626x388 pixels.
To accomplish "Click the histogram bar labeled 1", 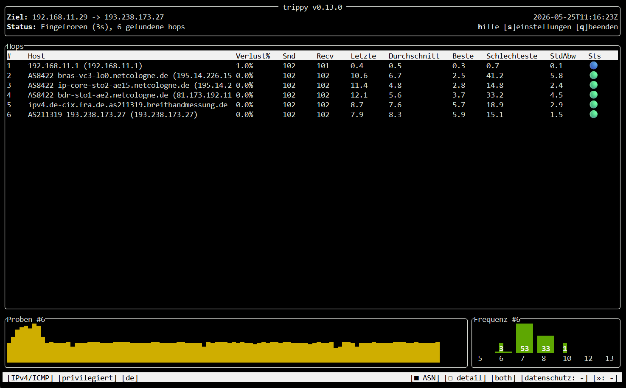I will tap(565, 348).
